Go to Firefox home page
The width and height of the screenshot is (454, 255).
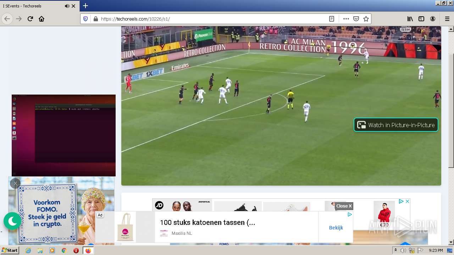41,19
